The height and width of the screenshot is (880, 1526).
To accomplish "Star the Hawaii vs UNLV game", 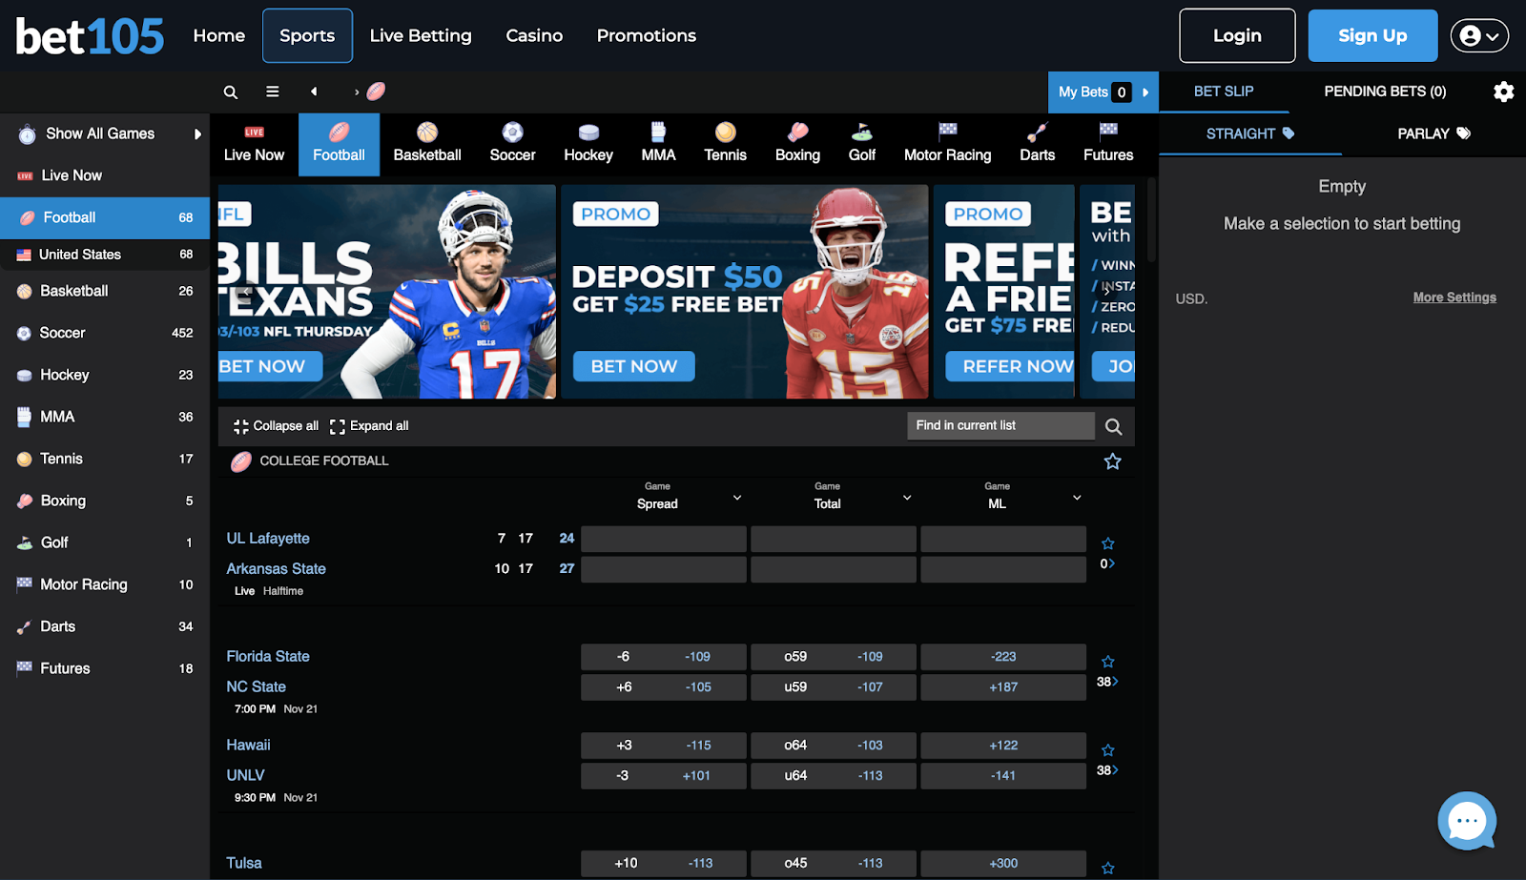I will pos(1107,749).
